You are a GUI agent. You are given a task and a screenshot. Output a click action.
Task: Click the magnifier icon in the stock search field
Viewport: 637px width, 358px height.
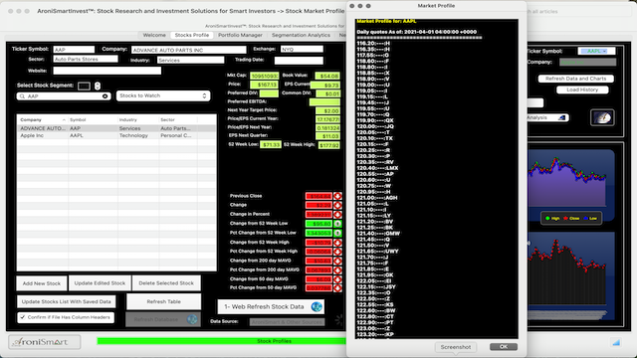[22, 96]
